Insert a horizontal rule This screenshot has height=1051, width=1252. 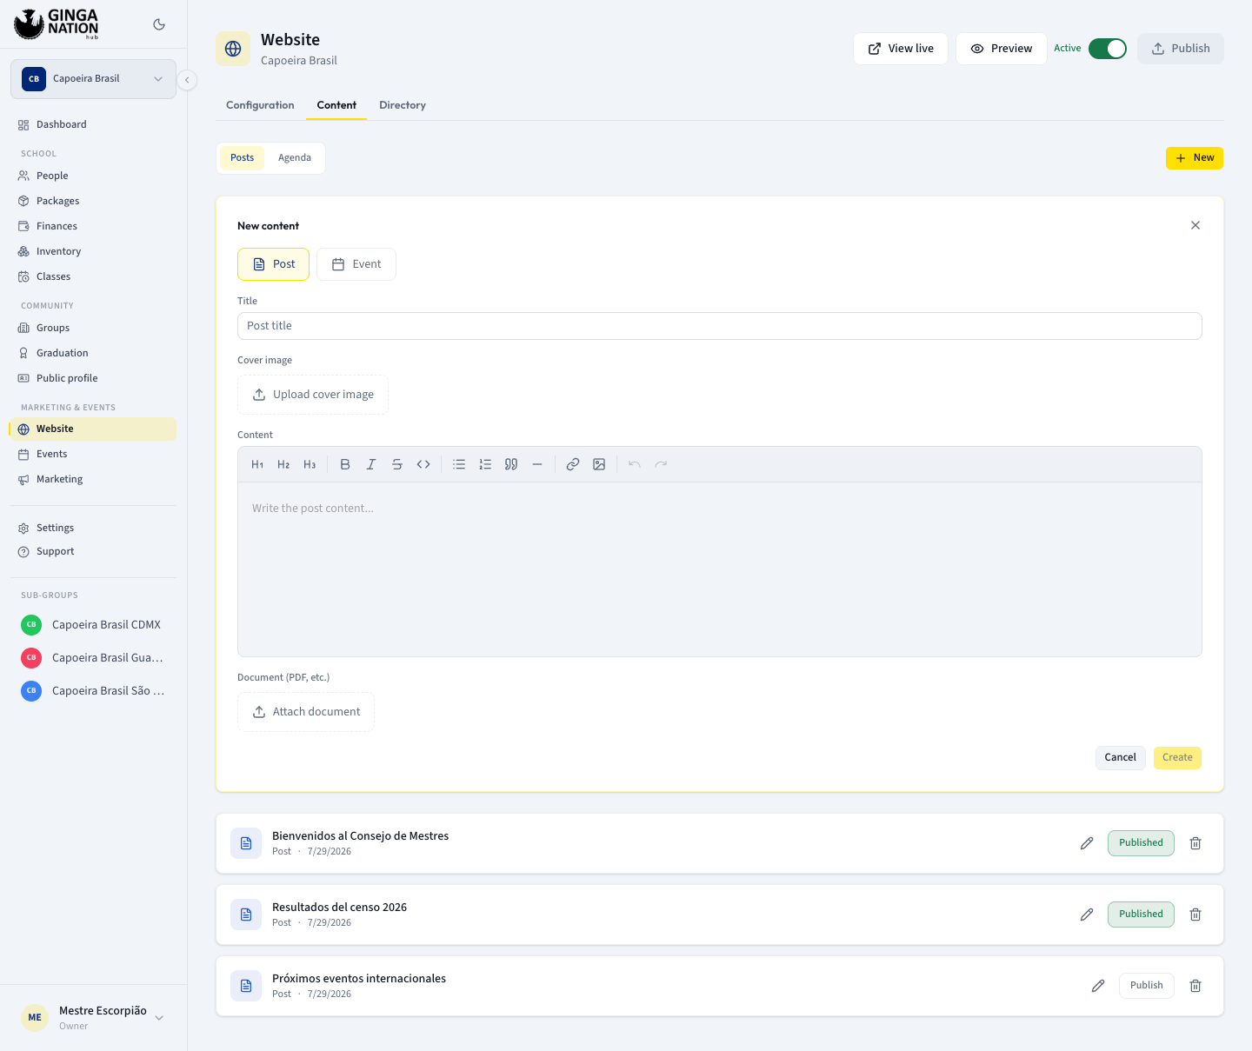tap(537, 464)
